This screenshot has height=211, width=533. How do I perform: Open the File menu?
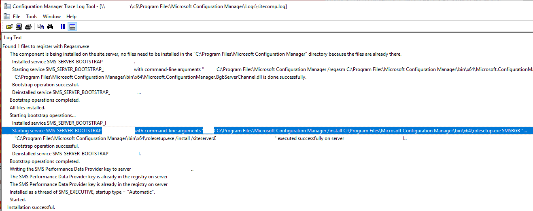pyautogui.click(x=17, y=17)
